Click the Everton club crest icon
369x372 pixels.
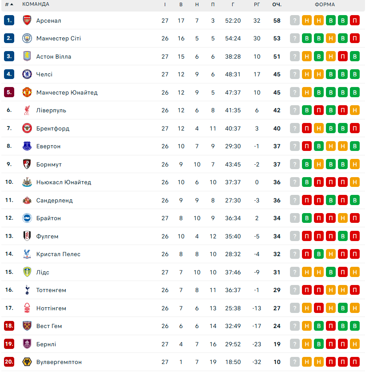[27, 146]
